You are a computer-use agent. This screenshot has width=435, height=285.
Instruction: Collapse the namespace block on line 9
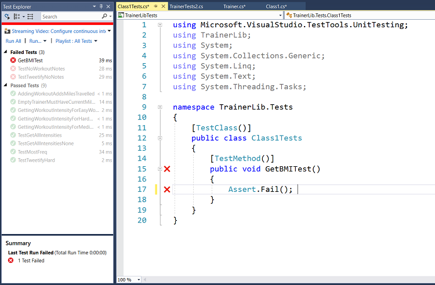pos(160,107)
